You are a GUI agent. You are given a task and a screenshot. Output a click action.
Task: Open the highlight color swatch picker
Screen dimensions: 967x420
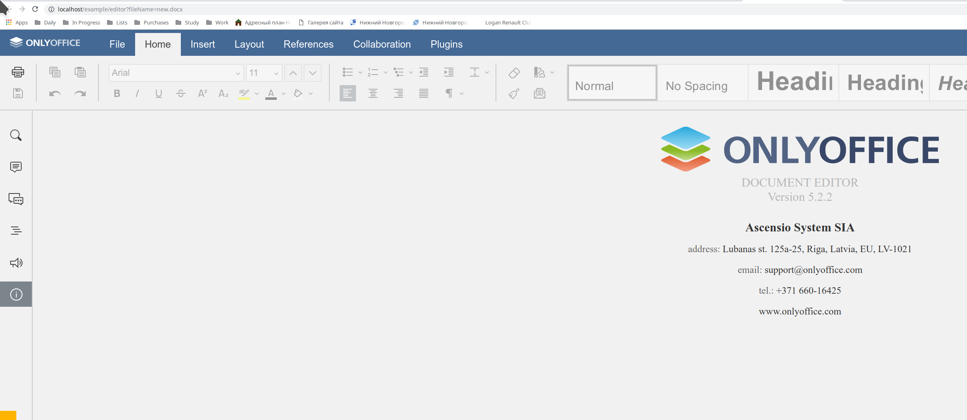257,94
